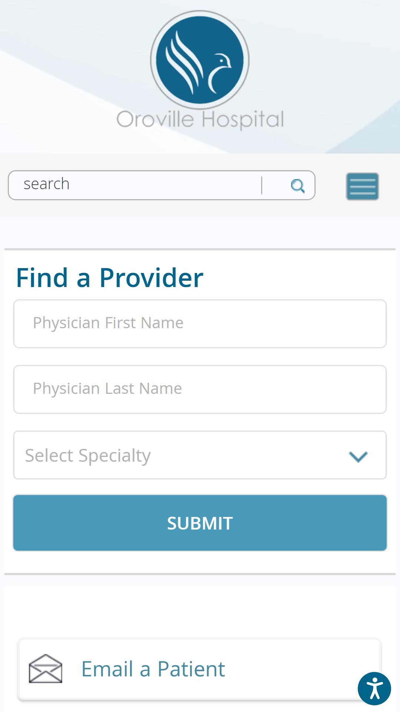Image resolution: width=400 pixels, height=712 pixels.
Task: Open the accessibility options widget
Action: 374,689
